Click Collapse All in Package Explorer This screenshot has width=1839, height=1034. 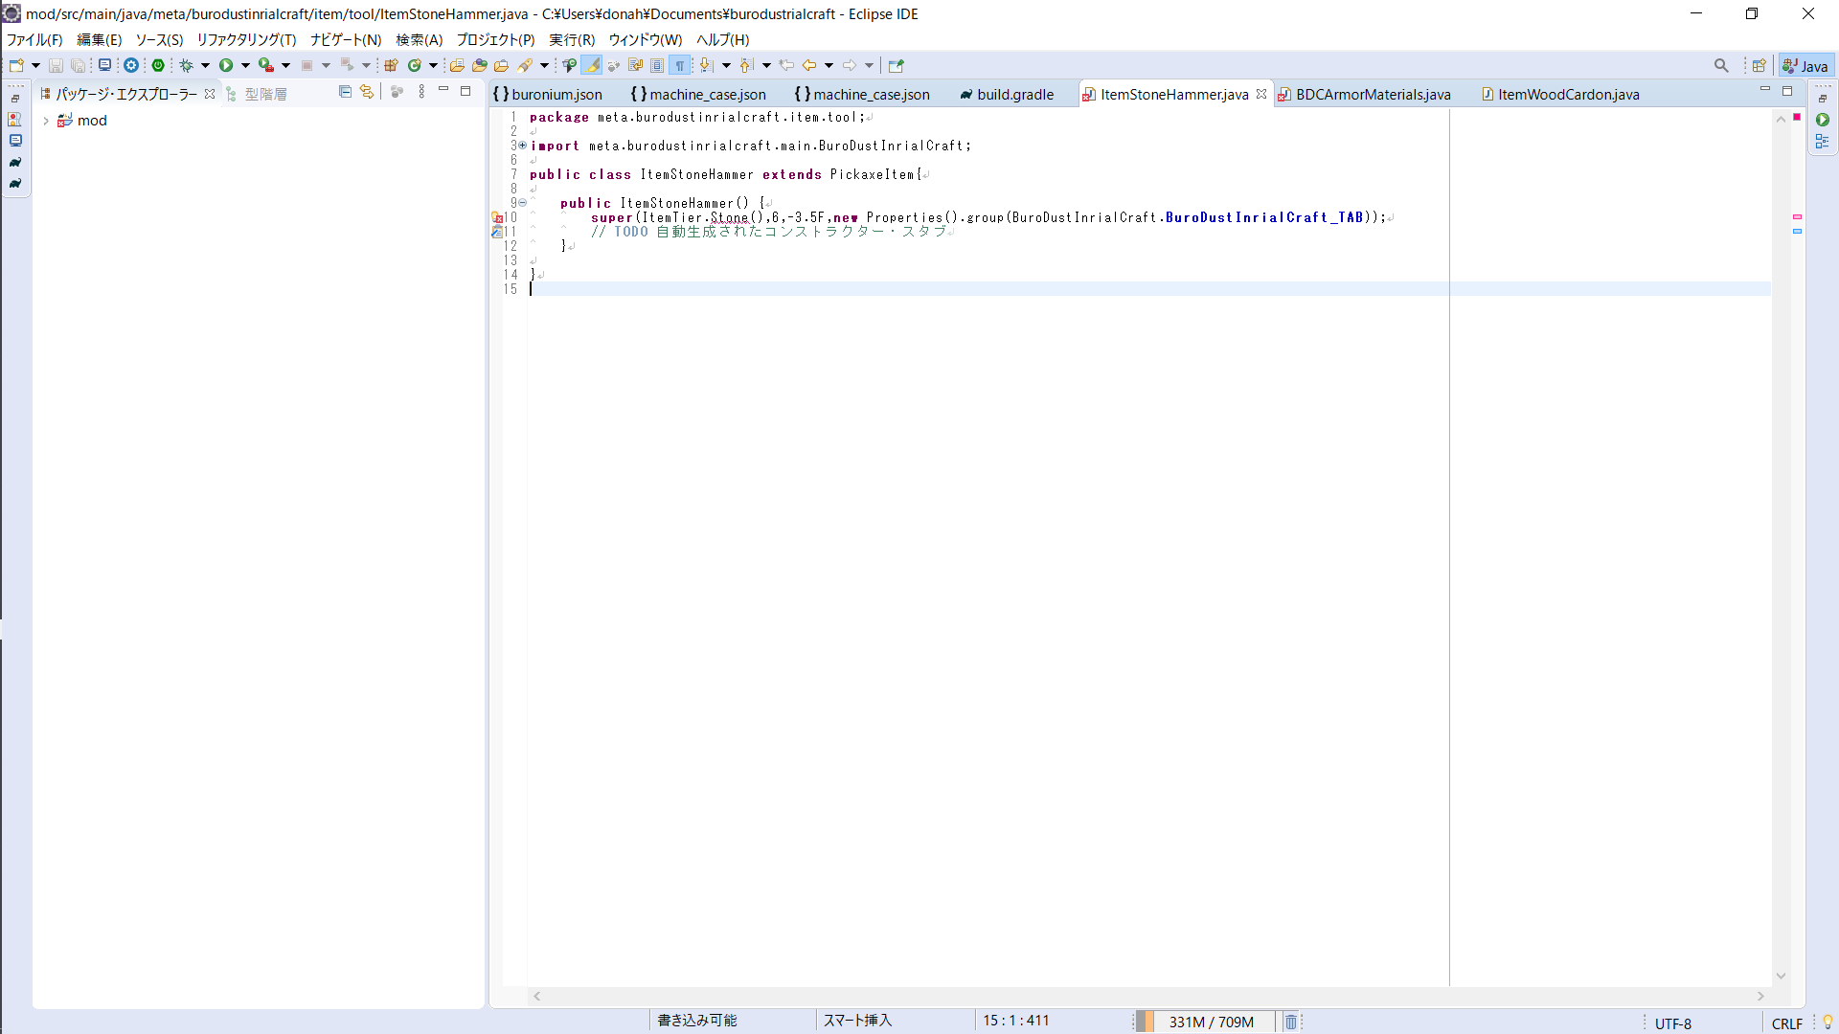pyautogui.click(x=345, y=92)
